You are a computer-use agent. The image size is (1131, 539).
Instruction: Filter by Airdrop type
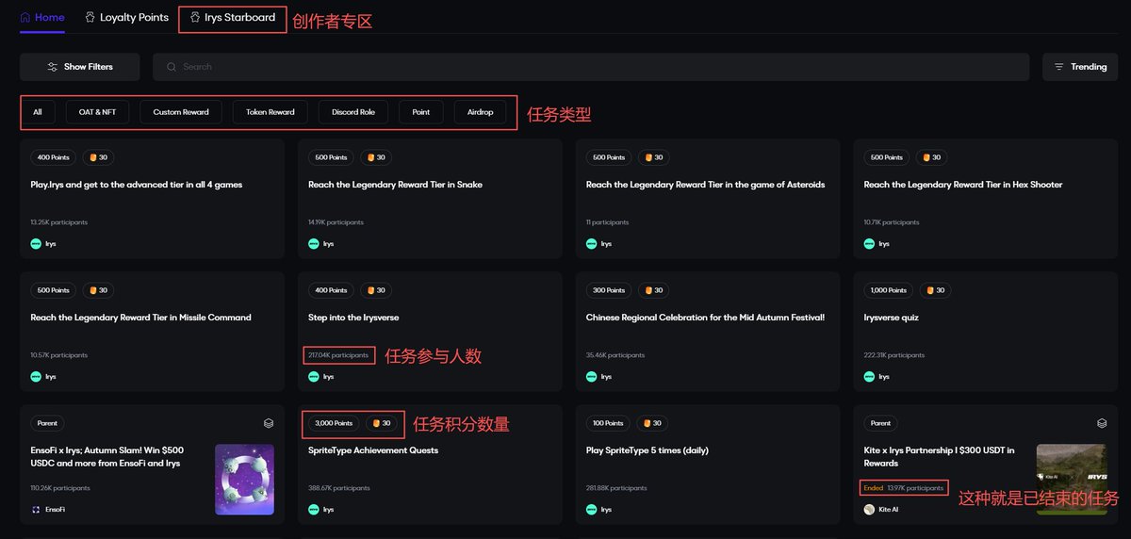pos(480,112)
